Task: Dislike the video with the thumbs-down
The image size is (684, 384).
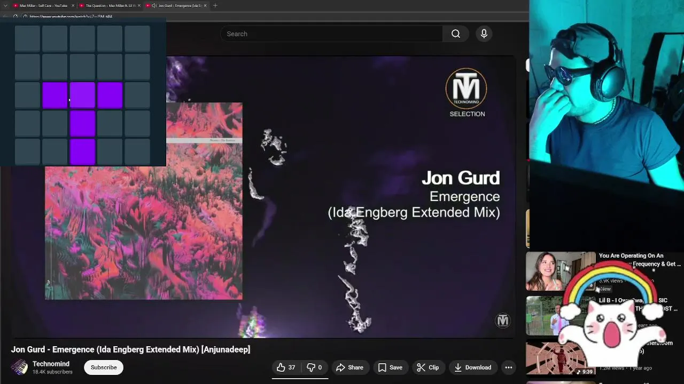Action: click(315, 367)
